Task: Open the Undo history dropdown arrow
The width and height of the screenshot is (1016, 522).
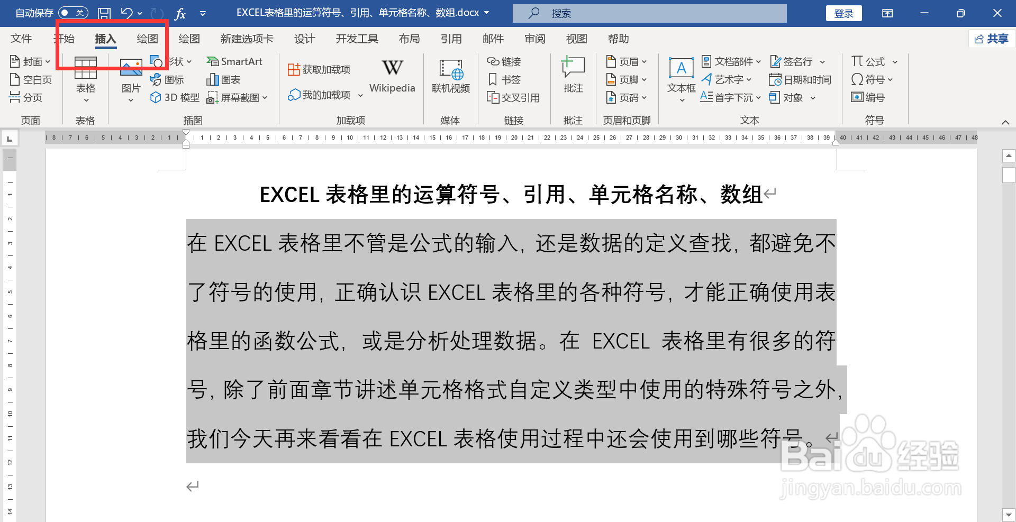Action: click(140, 13)
